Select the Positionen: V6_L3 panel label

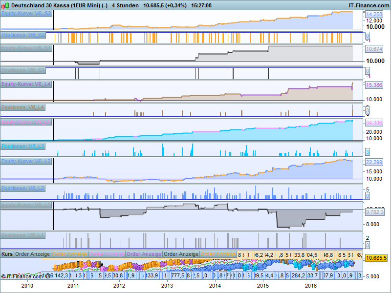[x=23, y=146]
